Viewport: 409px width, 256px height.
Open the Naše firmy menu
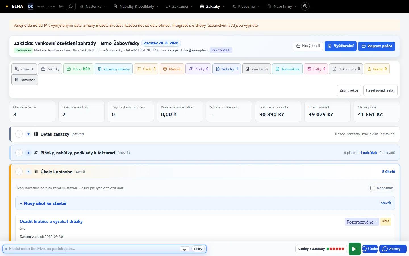click(x=282, y=6)
